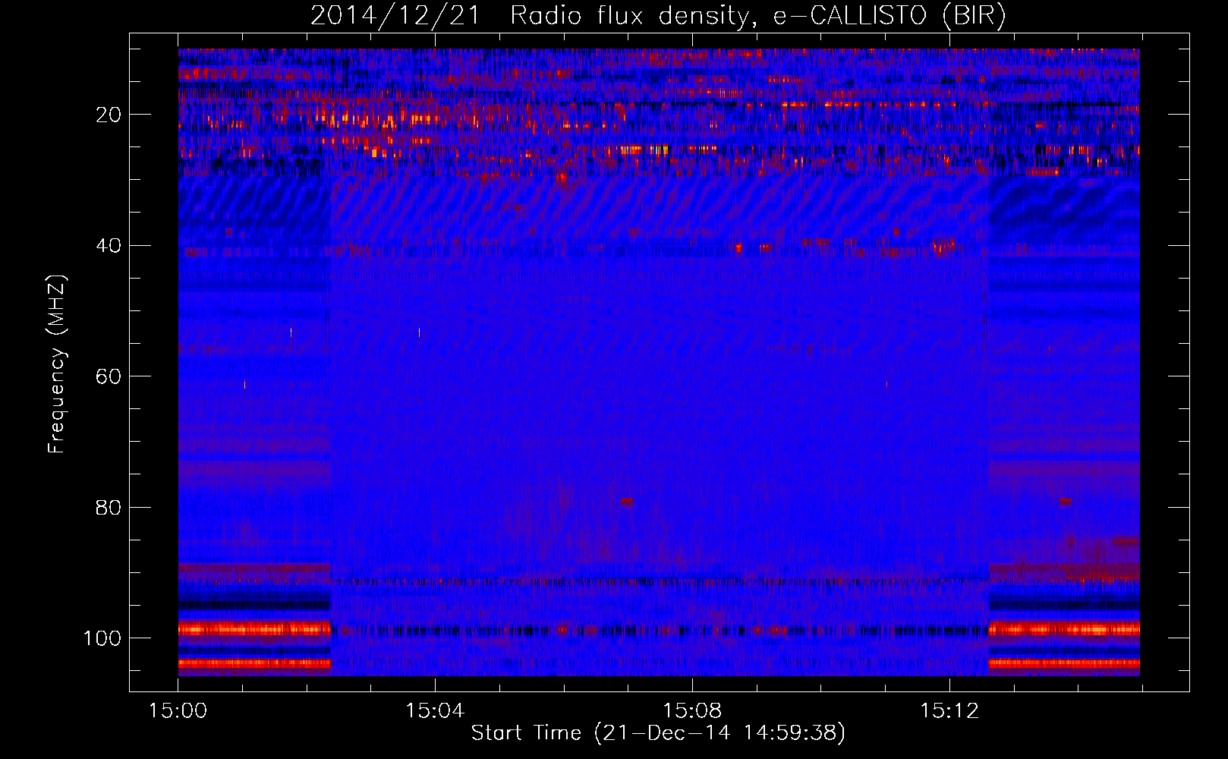The image size is (1228, 759).
Task: Click the "100" frequency tick label
Action: pyautogui.click(x=102, y=638)
